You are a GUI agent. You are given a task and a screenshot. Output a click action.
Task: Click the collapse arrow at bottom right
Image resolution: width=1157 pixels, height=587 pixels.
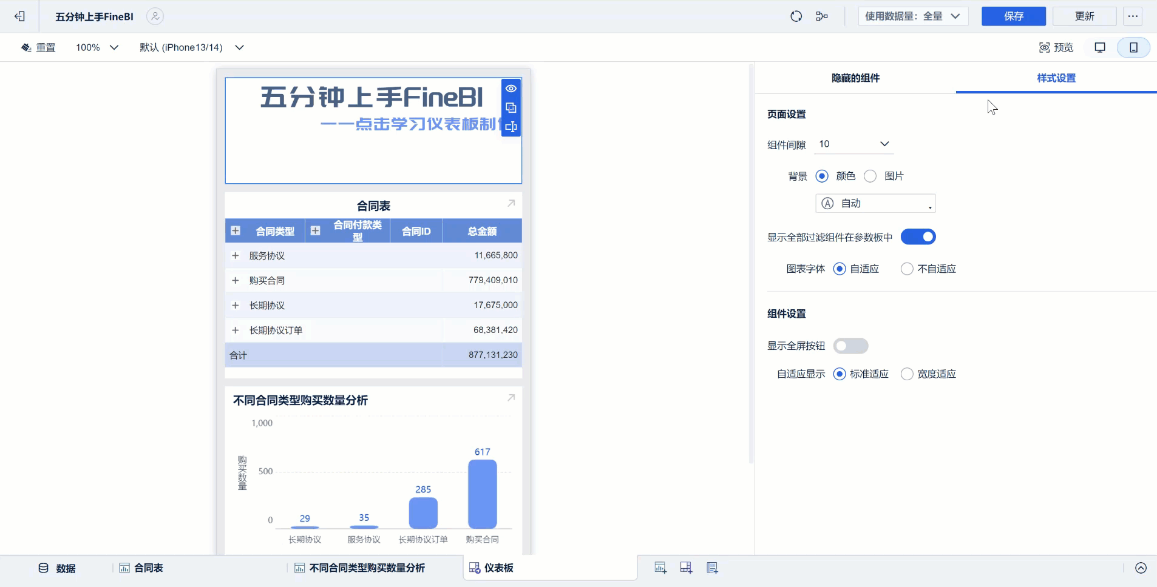coord(1141,568)
